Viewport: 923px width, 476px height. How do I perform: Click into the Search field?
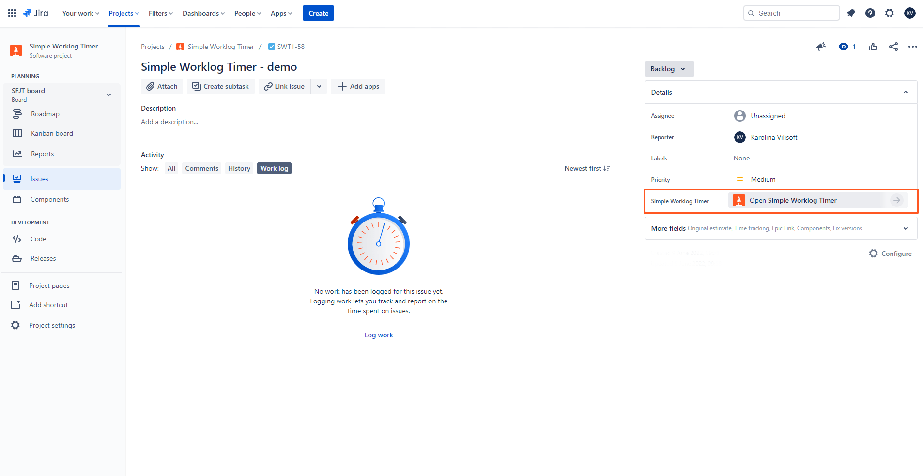792,13
